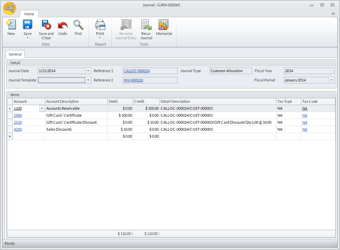Click the Save and Close icon

point(46,25)
